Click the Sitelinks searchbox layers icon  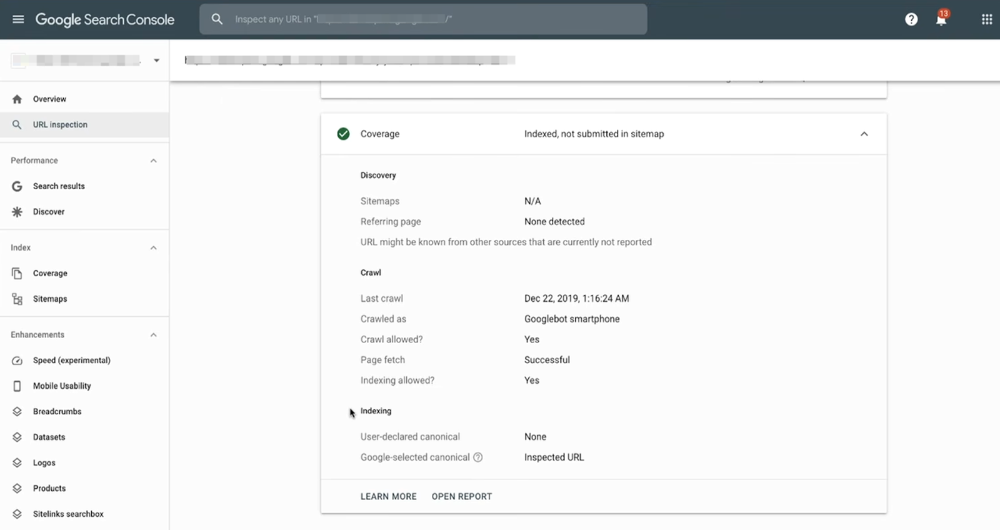[17, 514]
